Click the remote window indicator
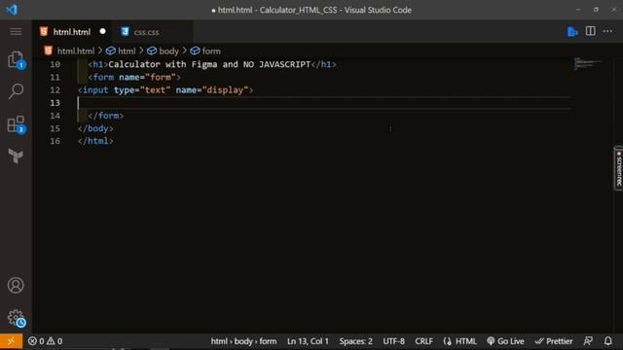 click(x=11, y=341)
